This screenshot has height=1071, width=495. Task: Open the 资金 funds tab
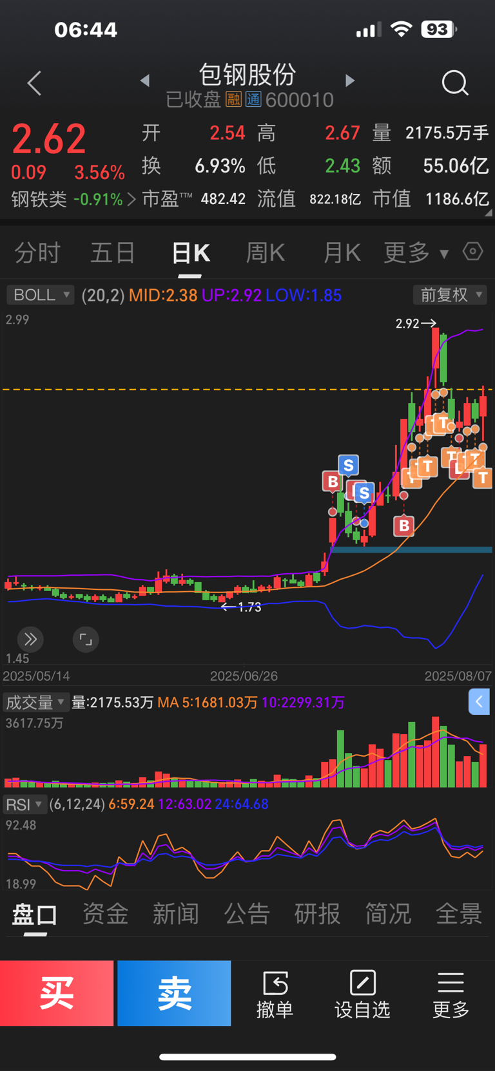coord(105,915)
